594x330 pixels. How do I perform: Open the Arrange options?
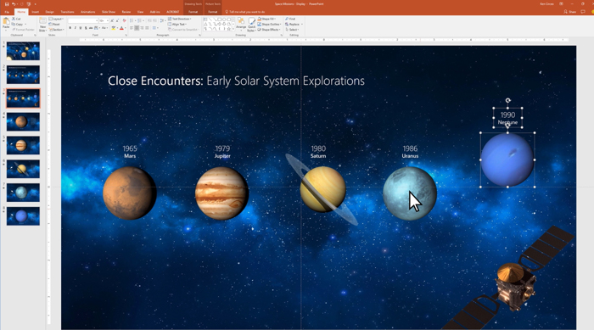pyautogui.click(x=241, y=25)
